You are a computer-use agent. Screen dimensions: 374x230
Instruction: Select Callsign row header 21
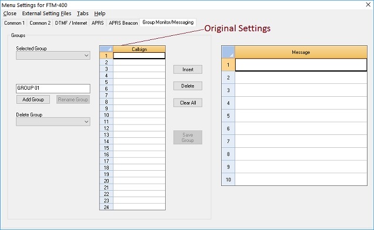tap(106, 187)
